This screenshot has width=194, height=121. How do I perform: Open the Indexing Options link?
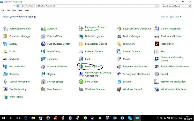click(94, 51)
